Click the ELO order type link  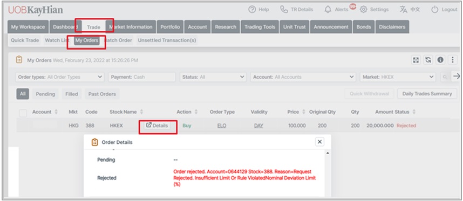click(x=222, y=126)
